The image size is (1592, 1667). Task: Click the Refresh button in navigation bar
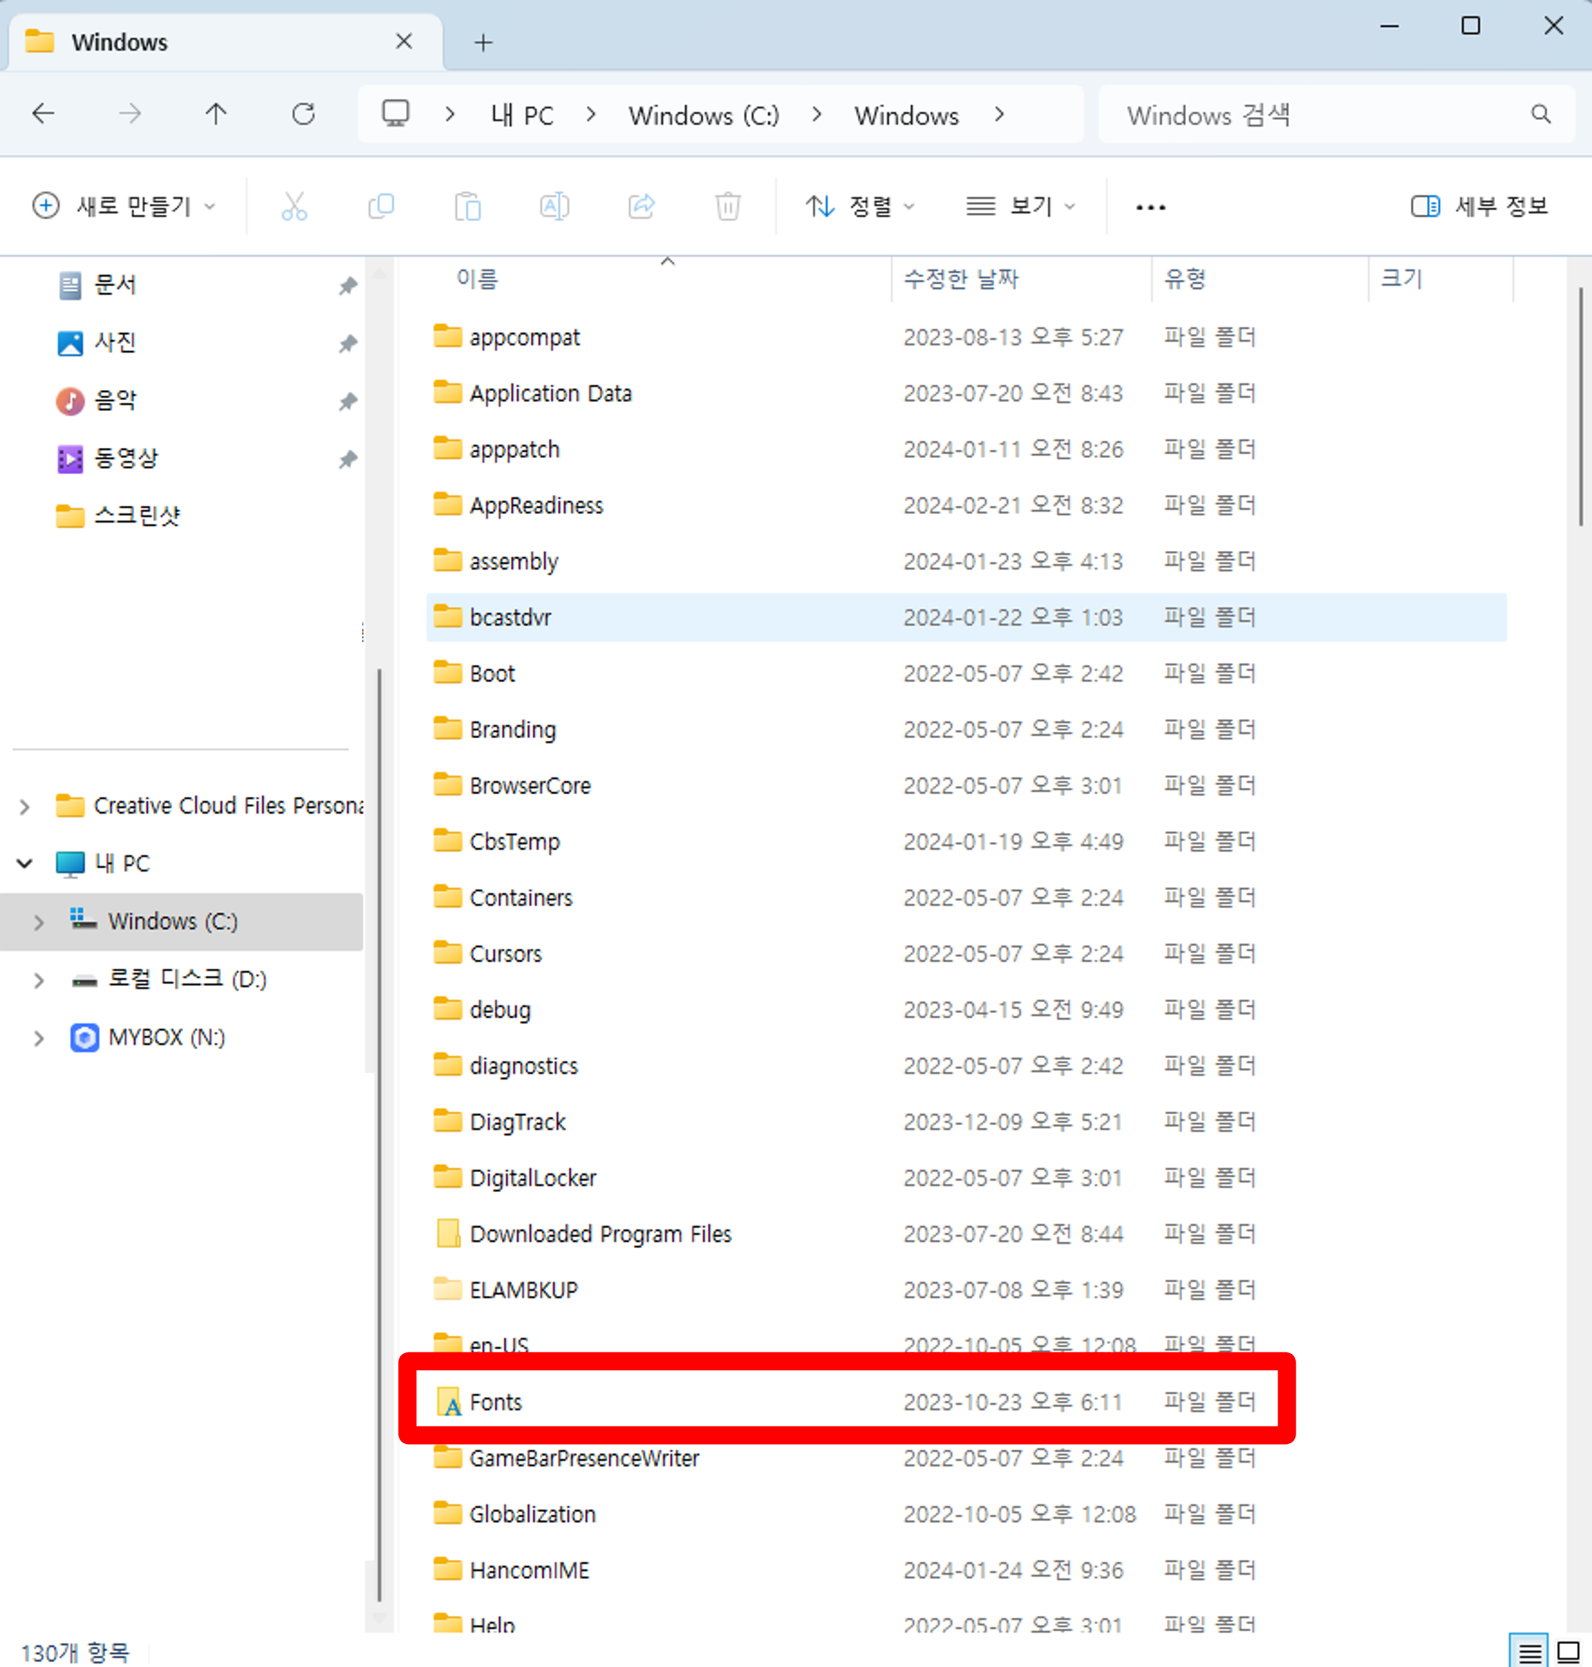click(303, 114)
